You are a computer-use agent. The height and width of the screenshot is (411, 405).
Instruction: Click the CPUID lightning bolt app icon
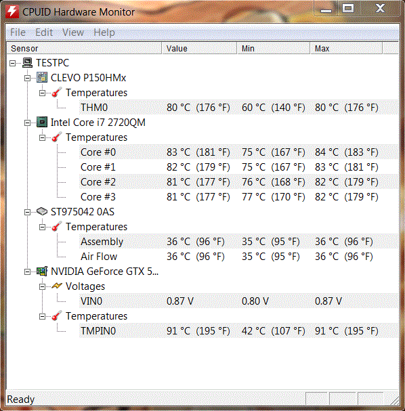coord(12,12)
